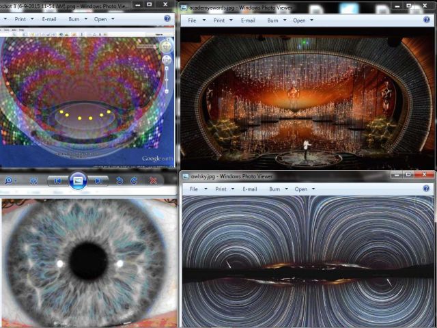
Task: Open Print menu in academyawards.jpg window
Action: tap(219, 20)
